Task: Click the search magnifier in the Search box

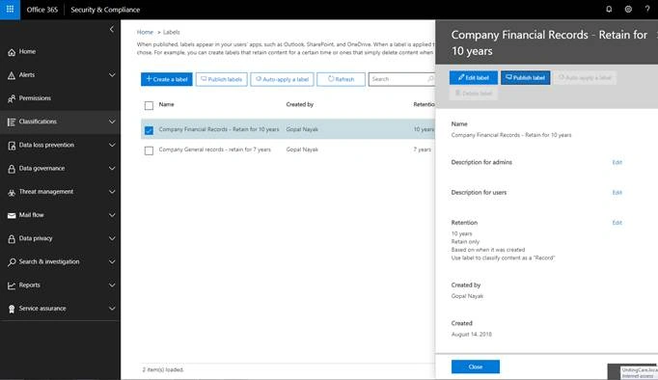Action: click(x=430, y=79)
